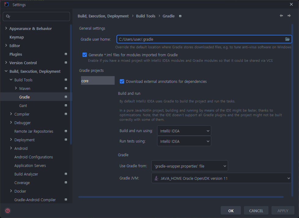Viewport: 299px width, 218px height.
Task: Open Application Servers settings
Action: (x=30, y=165)
